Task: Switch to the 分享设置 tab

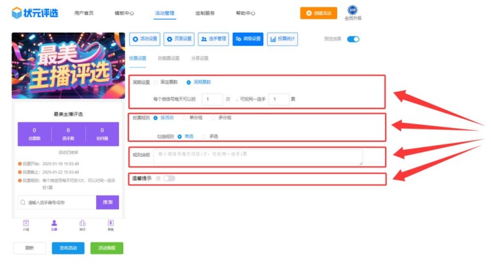Action: pos(200,58)
